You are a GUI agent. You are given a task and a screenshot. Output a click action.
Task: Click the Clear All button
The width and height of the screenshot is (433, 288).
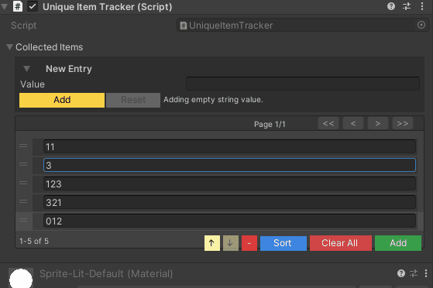coord(341,243)
